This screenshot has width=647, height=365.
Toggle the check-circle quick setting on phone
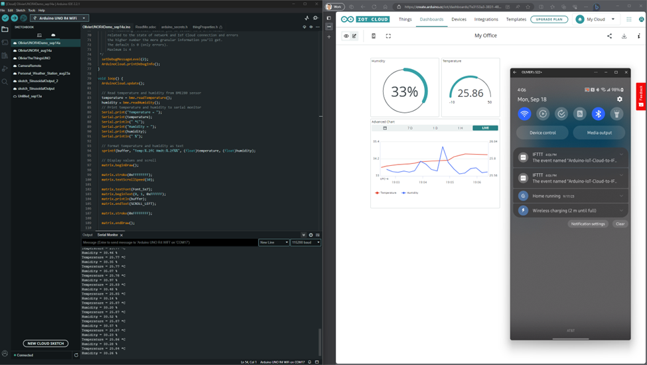(561, 114)
